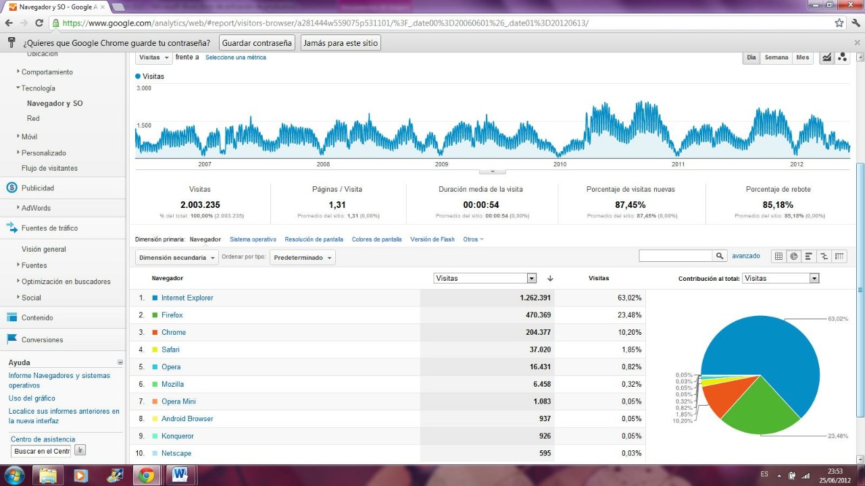Screen dimensions: 865x486
Task: Switch to line chart view icon
Action: pos(826,58)
